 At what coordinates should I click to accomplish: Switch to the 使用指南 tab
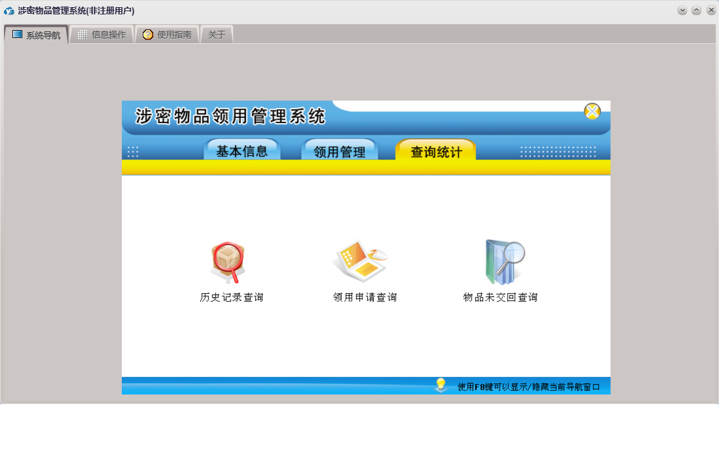pos(168,35)
